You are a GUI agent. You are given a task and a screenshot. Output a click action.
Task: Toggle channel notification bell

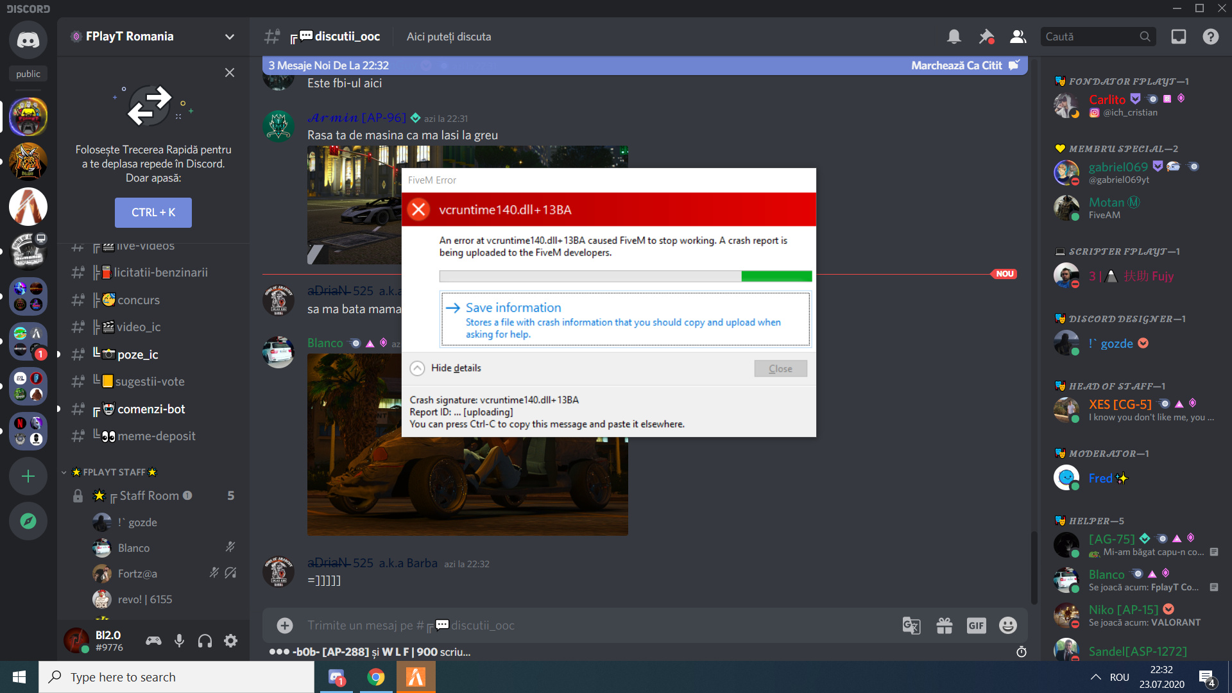pos(954,37)
